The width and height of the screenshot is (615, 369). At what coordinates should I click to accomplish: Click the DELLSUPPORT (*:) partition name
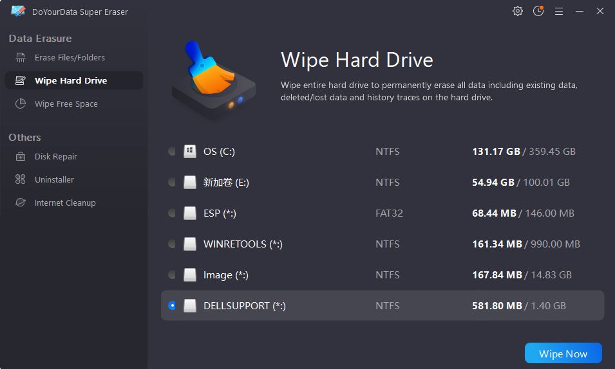pos(244,306)
